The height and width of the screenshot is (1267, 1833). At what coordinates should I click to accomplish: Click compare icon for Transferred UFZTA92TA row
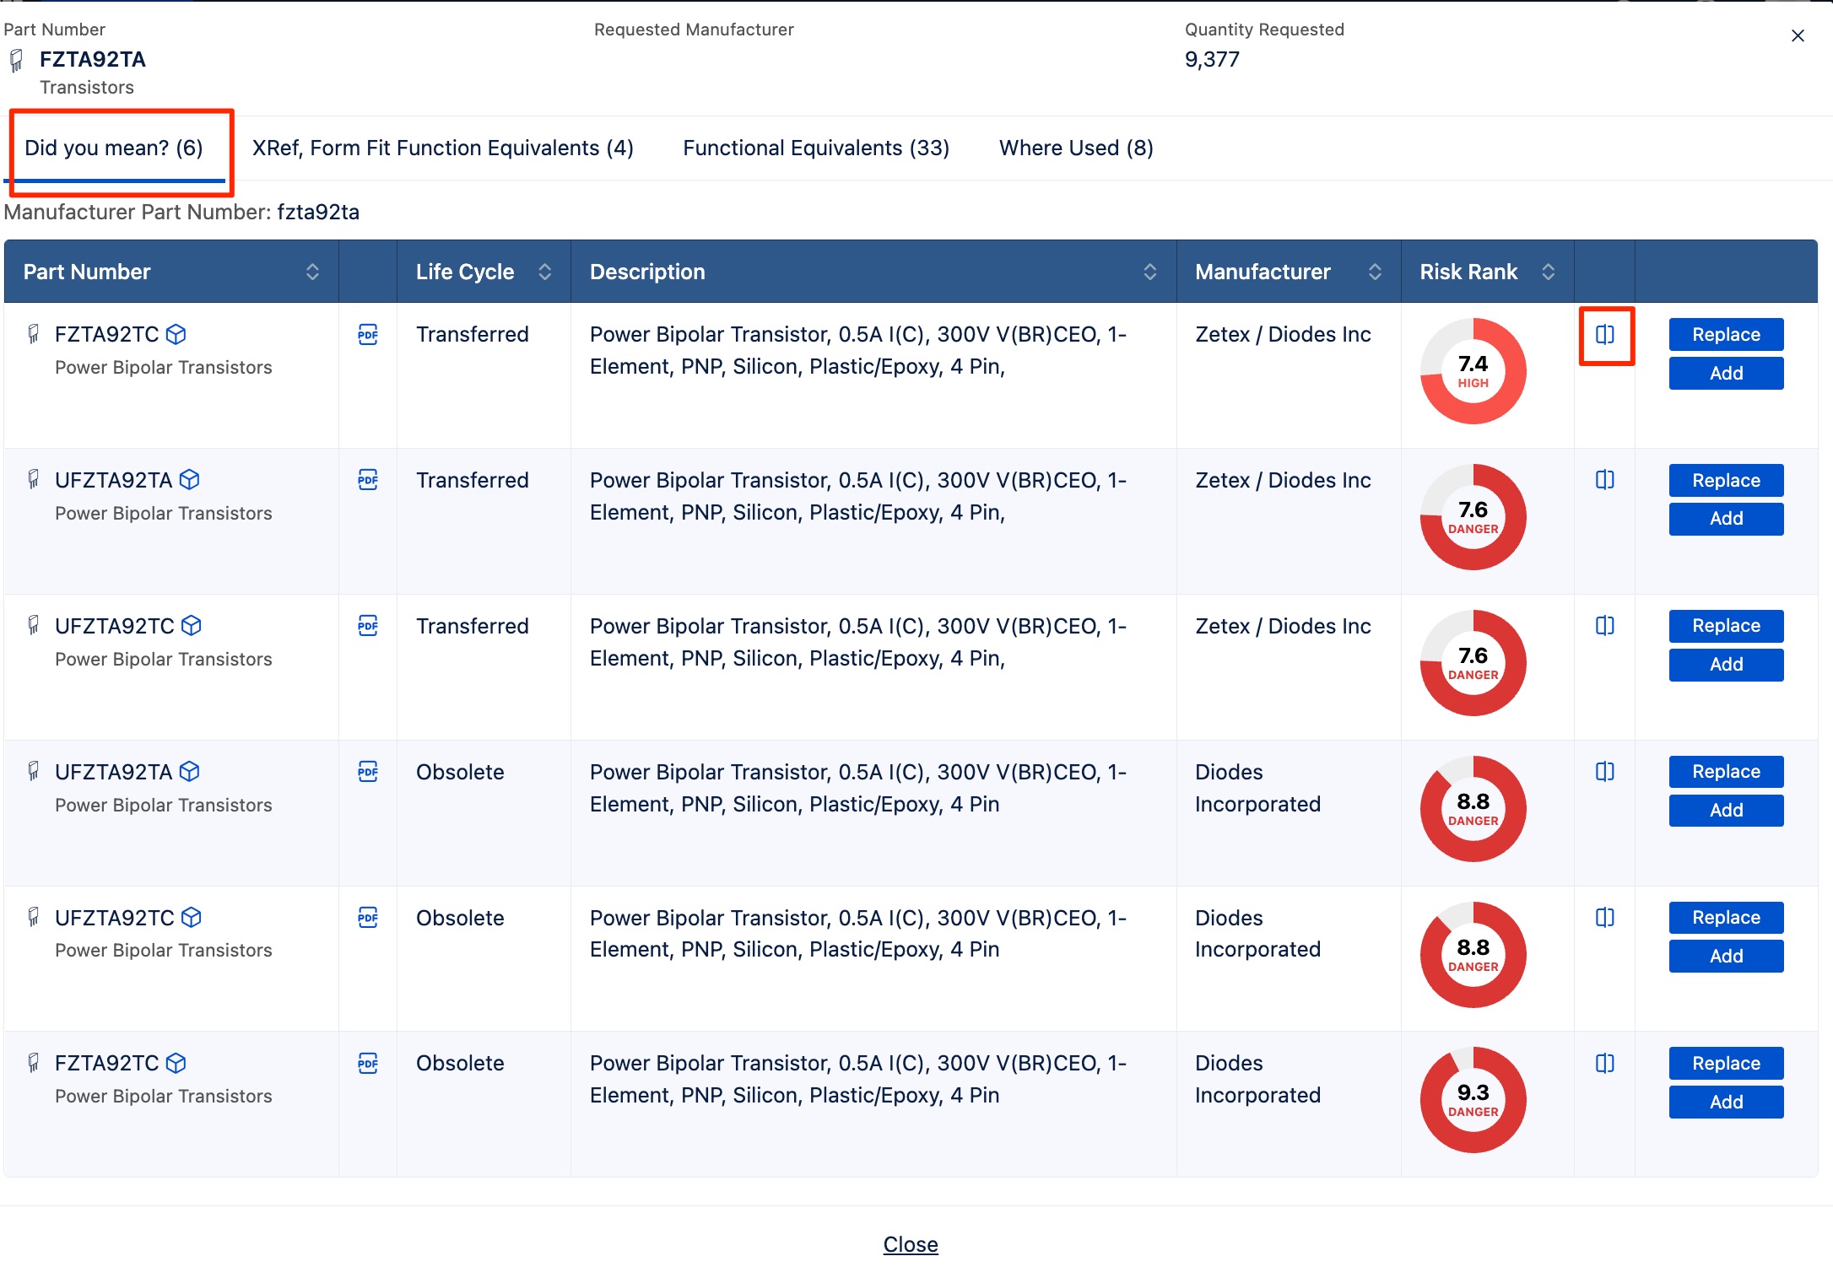pyautogui.click(x=1605, y=480)
